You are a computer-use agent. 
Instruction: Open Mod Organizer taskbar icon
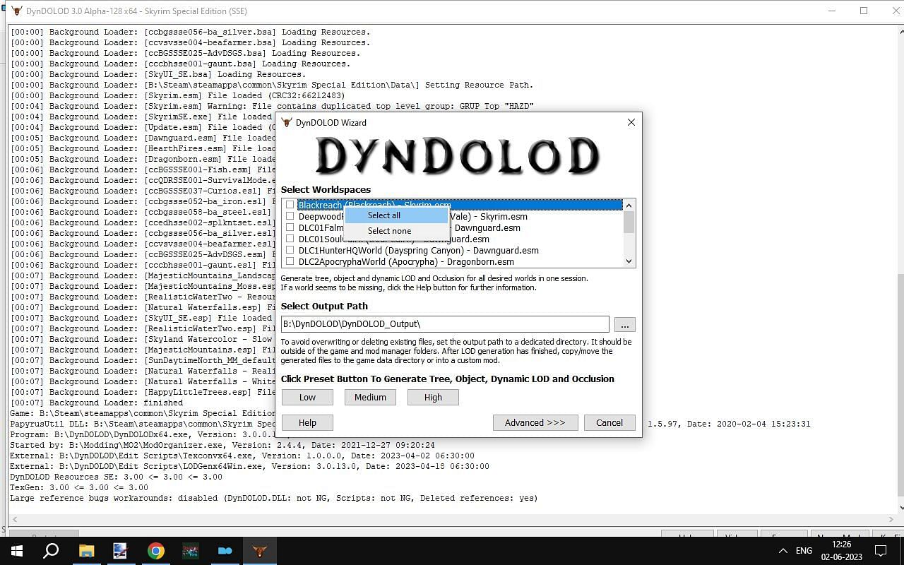(120, 551)
